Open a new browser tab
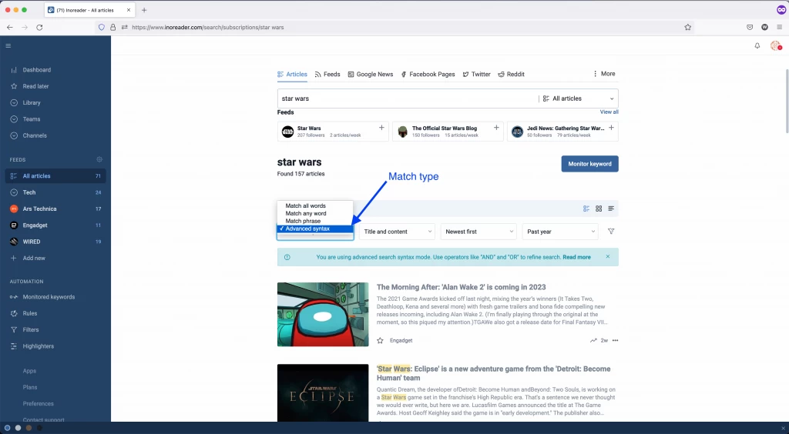Screen dimensions: 789x434 tap(144, 10)
